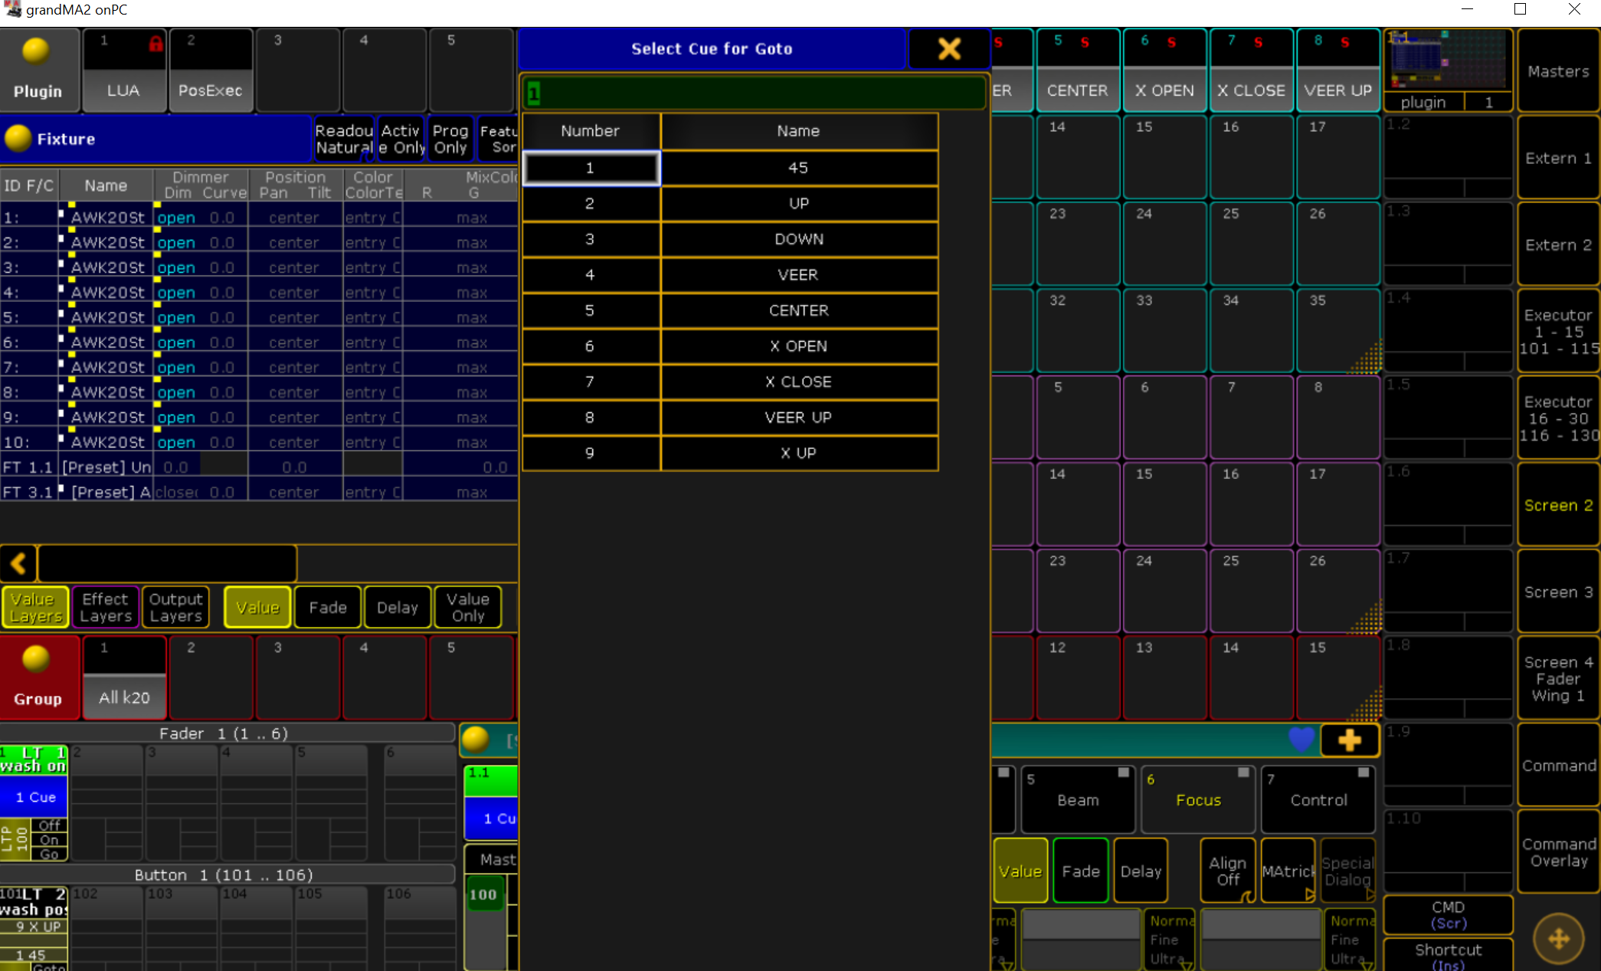1601x971 pixels.
Task: Select cue 5 named CENTER in the list
Action: click(x=730, y=310)
